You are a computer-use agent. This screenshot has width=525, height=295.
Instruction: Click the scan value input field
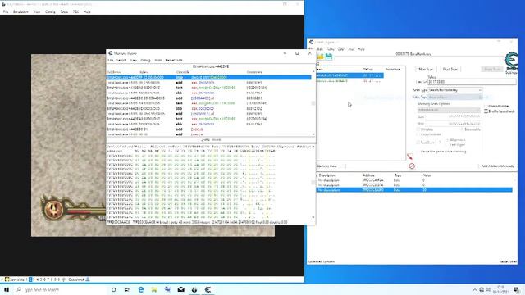click(x=472, y=82)
